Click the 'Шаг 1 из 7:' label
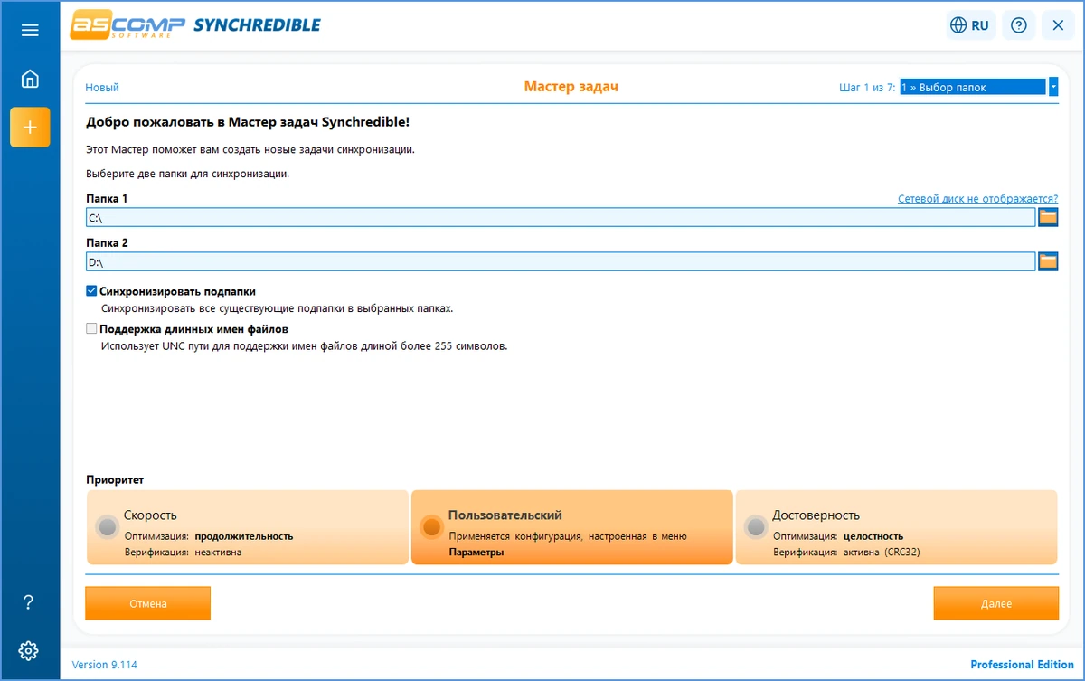This screenshot has height=681, width=1085. pyautogui.click(x=867, y=88)
